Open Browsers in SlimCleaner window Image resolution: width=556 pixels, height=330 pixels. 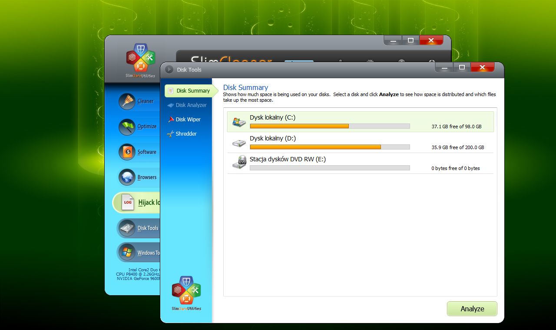point(139,177)
